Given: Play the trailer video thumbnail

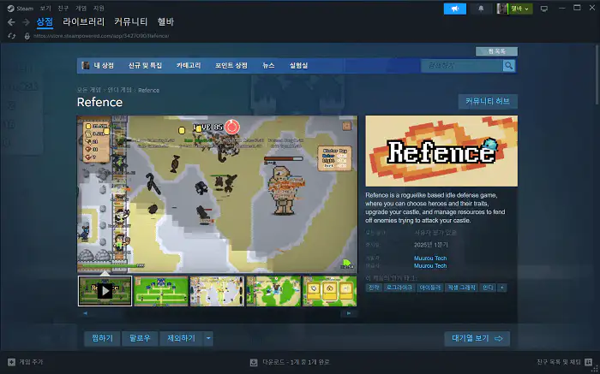Looking at the screenshot, I should pos(105,291).
